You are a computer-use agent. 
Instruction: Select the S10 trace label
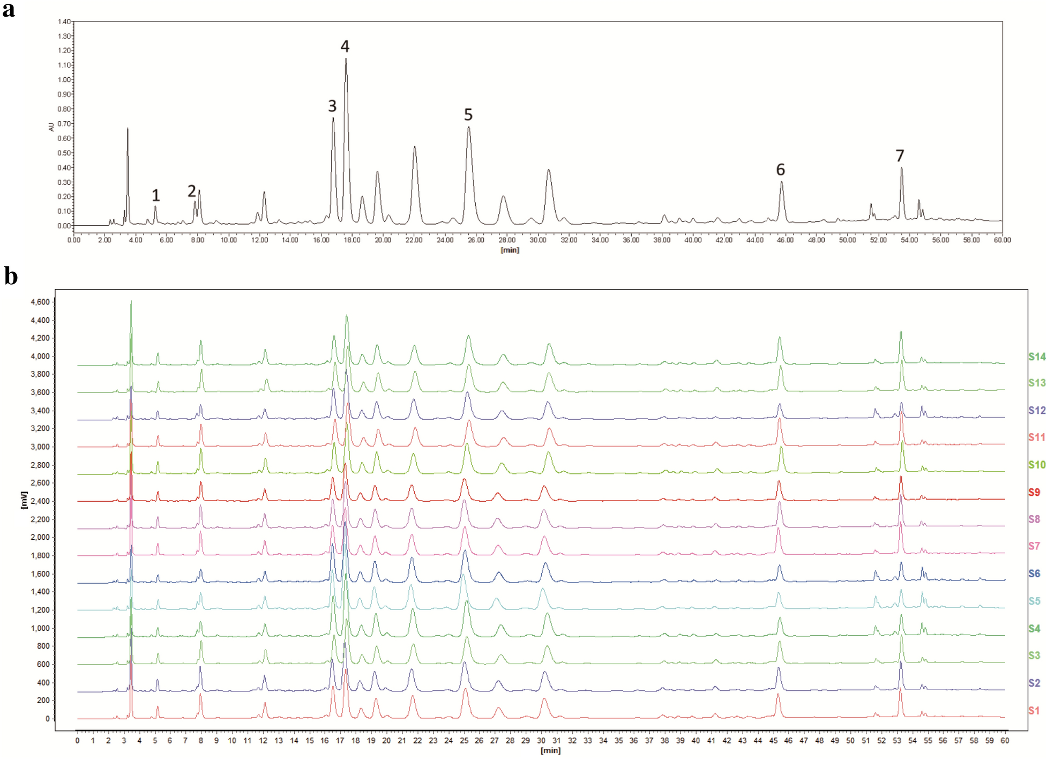pyautogui.click(x=1037, y=465)
